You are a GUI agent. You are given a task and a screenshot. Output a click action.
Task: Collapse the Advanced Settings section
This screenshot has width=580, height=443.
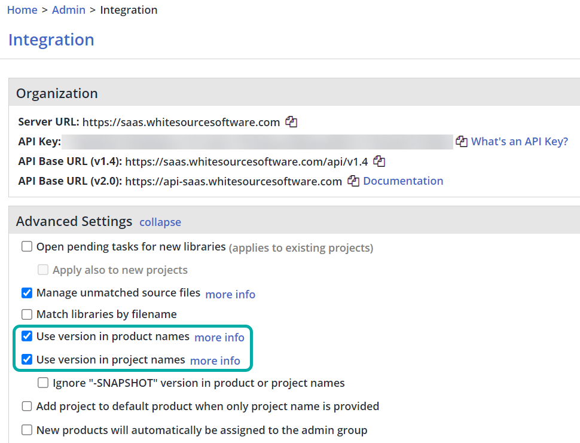(160, 222)
